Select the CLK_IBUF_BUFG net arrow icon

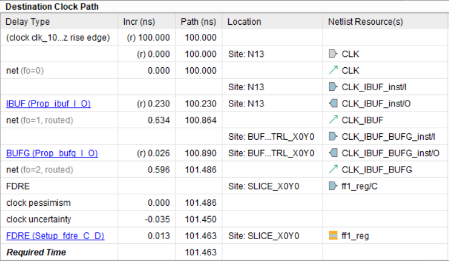click(x=332, y=170)
